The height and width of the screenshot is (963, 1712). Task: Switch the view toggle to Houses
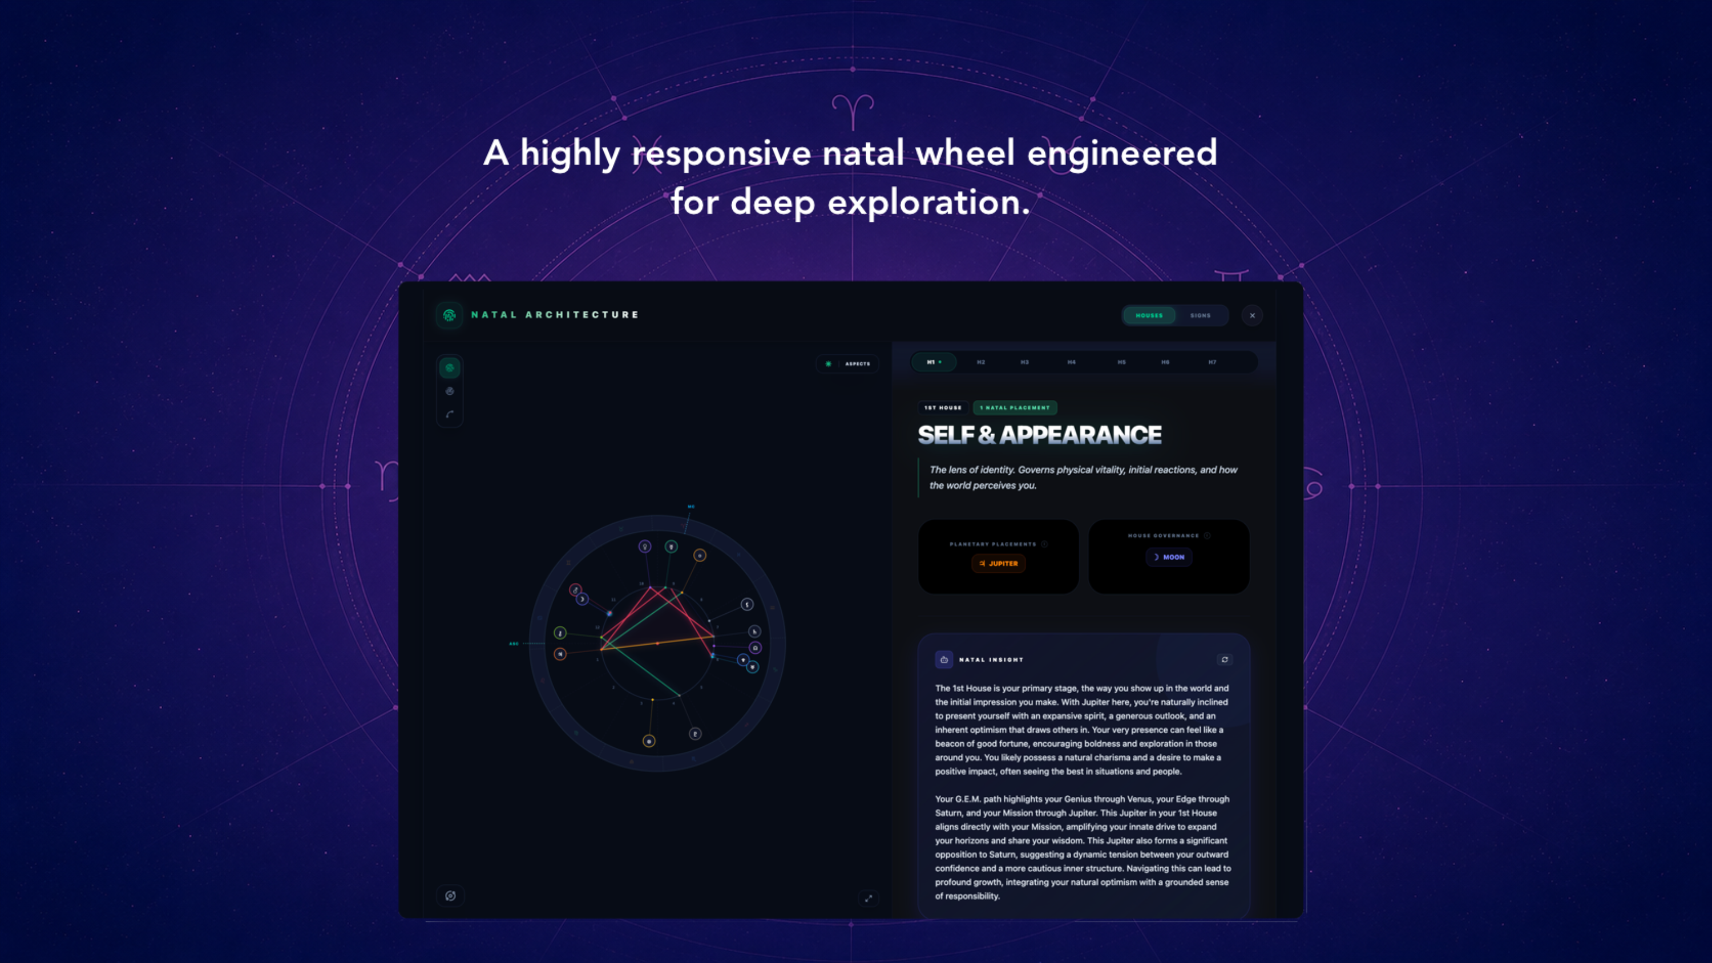click(x=1149, y=315)
